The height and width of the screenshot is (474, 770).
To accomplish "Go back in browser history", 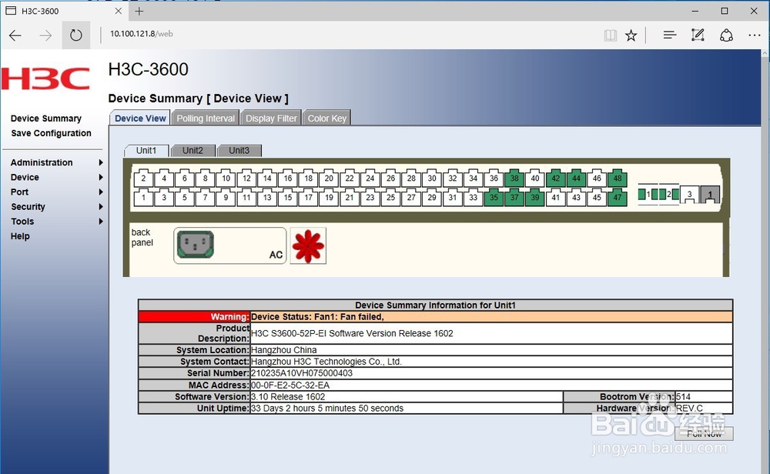I will pos(15,35).
